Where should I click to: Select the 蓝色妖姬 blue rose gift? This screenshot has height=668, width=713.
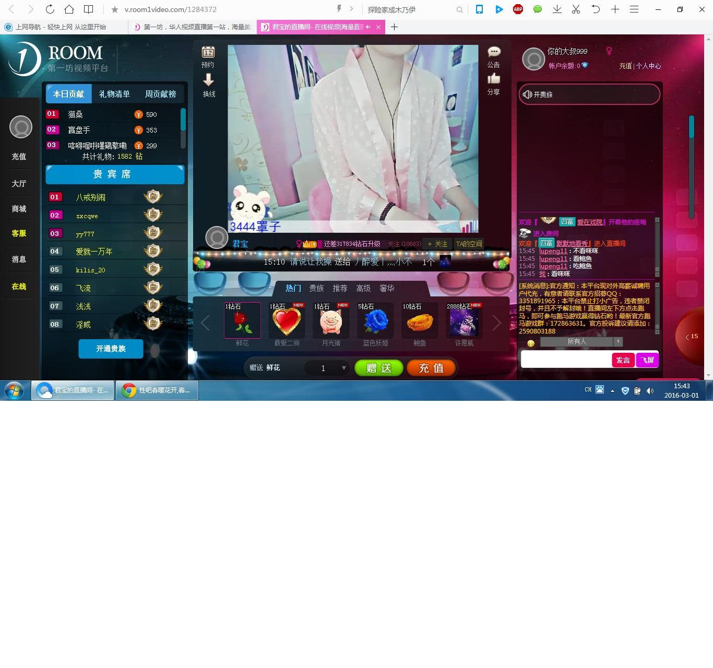[375, 321]
